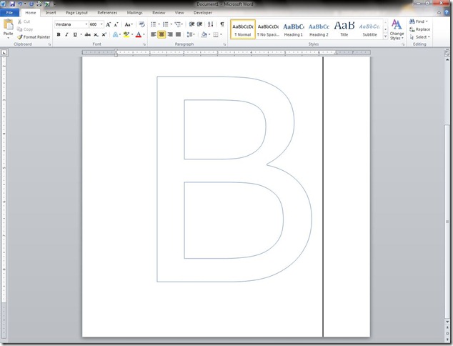The height and width of the screenshot is (346, 453).
Task: Toggle Center text alignment
Action: point(161,34)
